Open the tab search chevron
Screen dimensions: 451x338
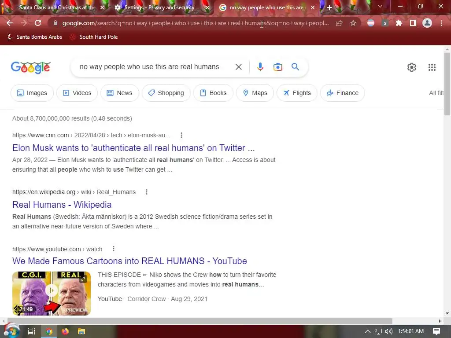380,7
